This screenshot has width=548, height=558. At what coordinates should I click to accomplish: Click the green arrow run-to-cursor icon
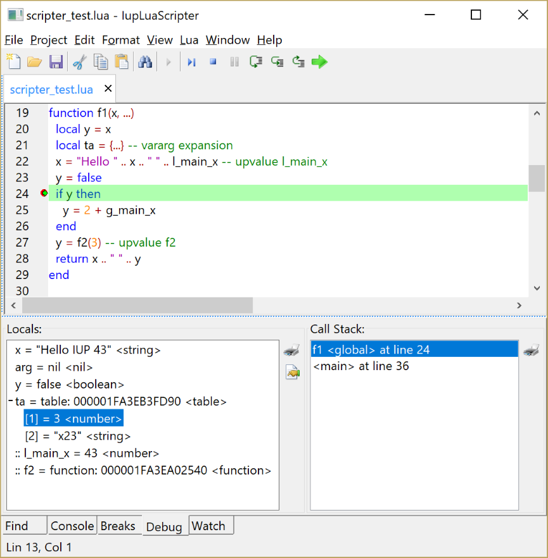point(319,61)
